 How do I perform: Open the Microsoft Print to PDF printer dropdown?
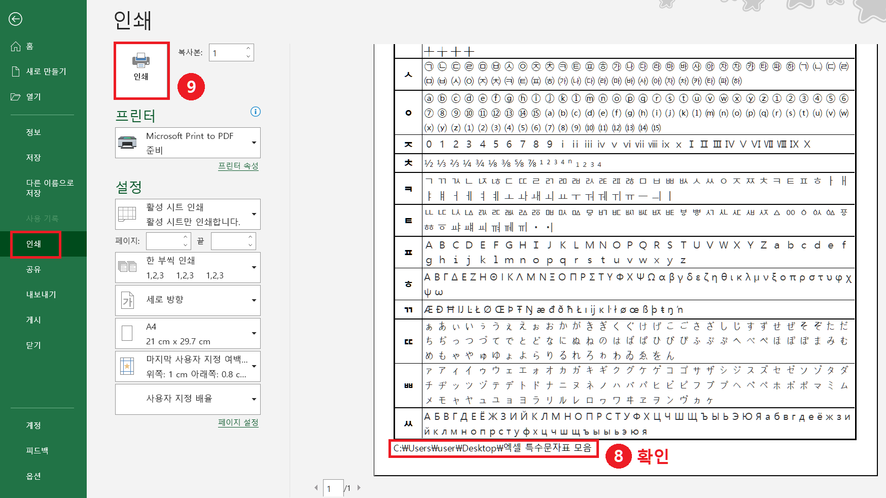click(x=254, y=143)
